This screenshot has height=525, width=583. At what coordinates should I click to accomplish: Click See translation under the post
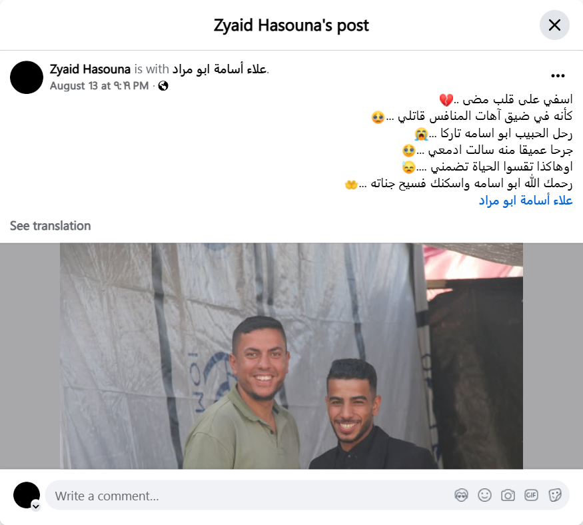50,226
